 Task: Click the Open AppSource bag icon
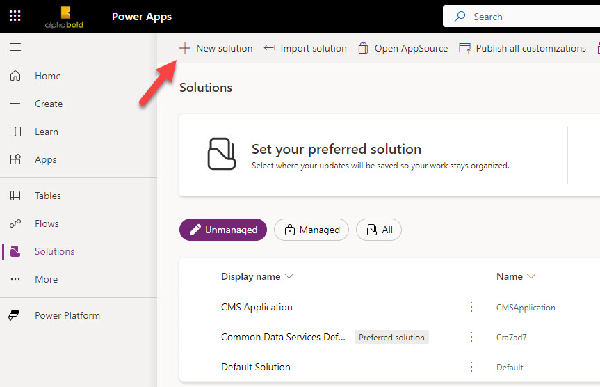click(363, 48)
